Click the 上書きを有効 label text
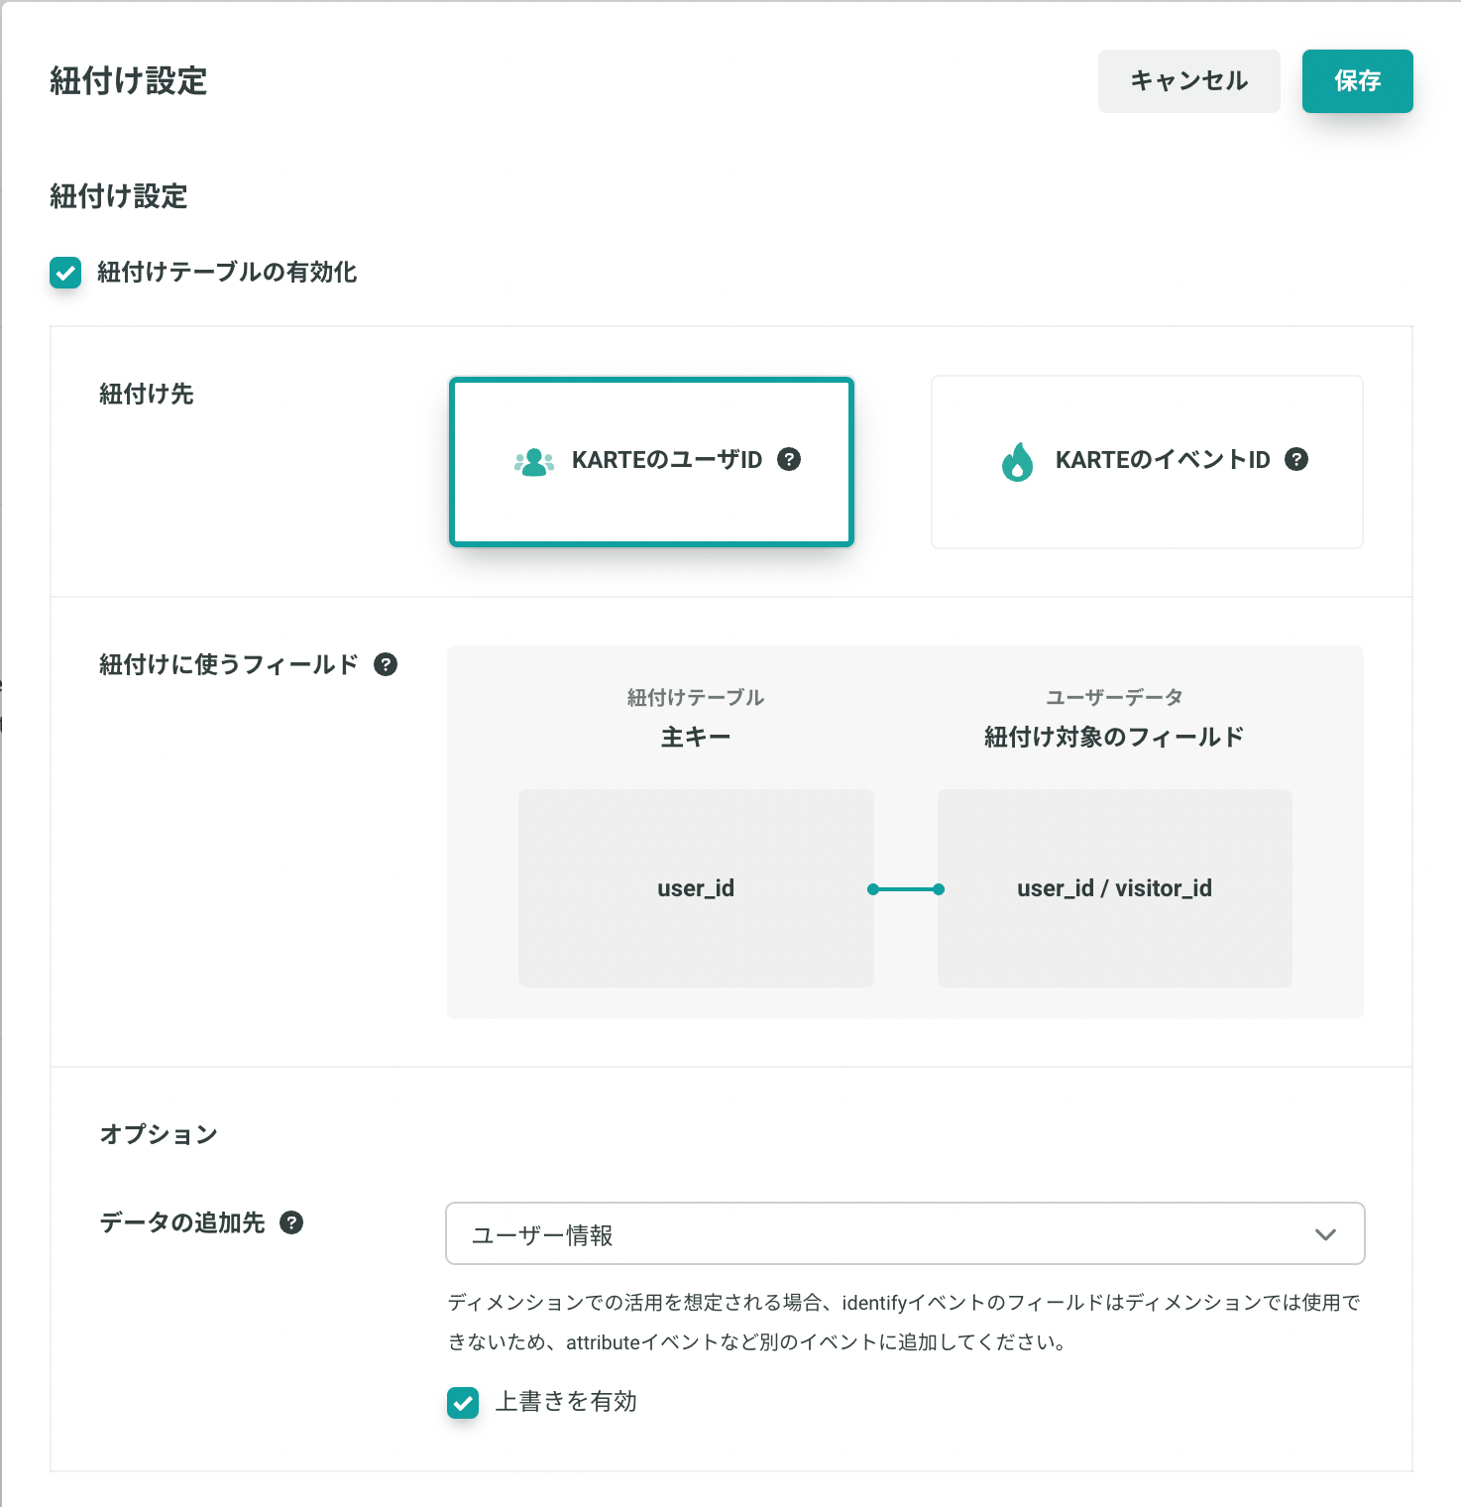This screenshot has width=1461, height=1507. [566, 1401]
